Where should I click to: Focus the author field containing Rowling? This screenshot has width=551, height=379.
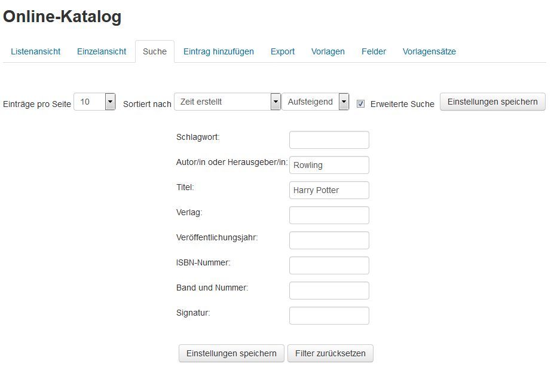pos(329,165)
